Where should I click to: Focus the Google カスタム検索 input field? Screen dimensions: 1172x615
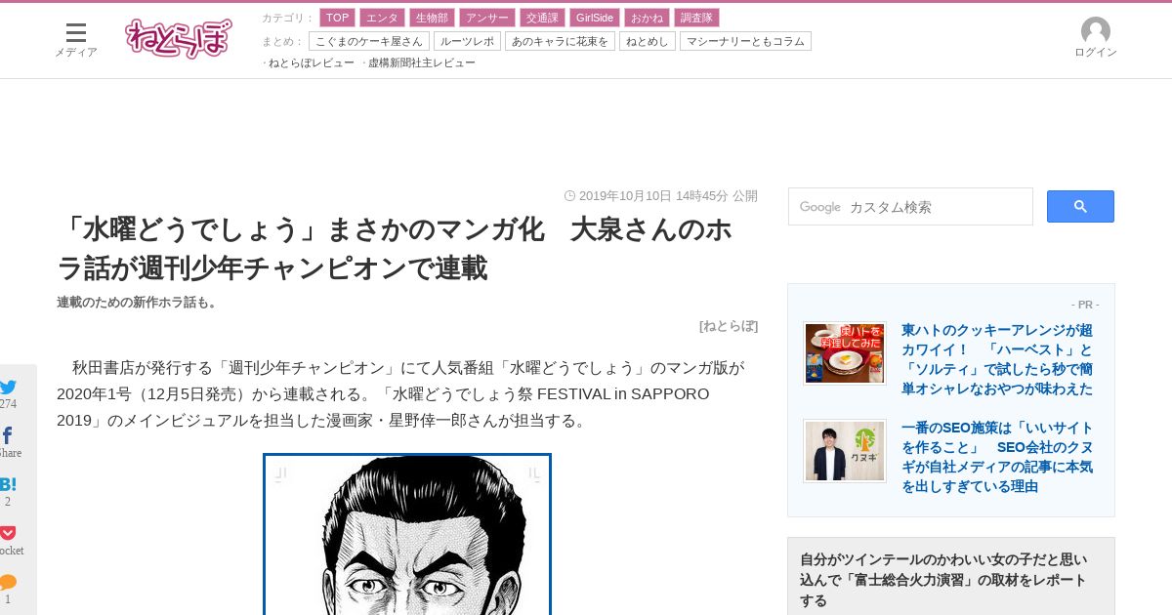click(910, 207)
